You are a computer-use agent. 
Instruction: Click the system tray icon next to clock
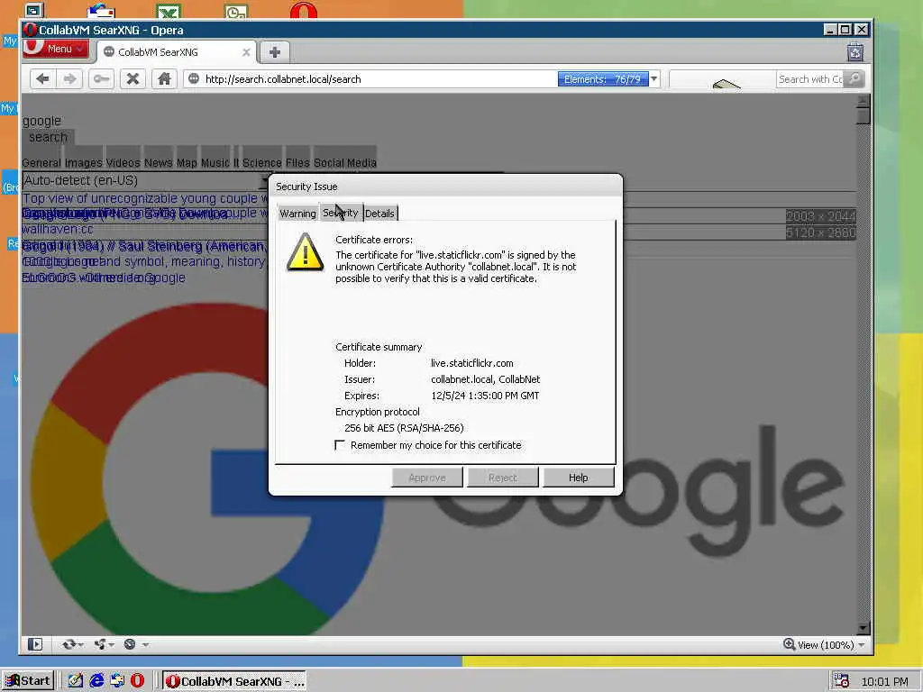pyautogui.click(x=841, y=681)
